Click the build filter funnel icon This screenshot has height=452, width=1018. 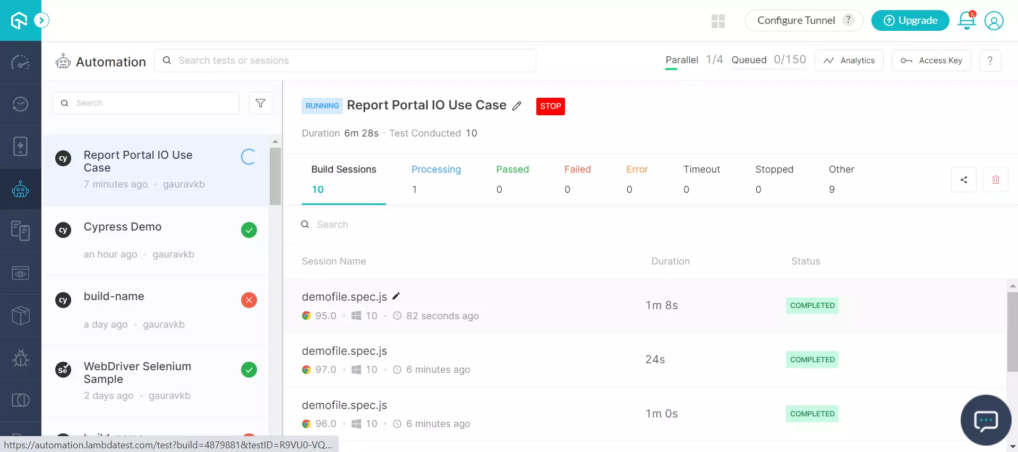[260, 103]
